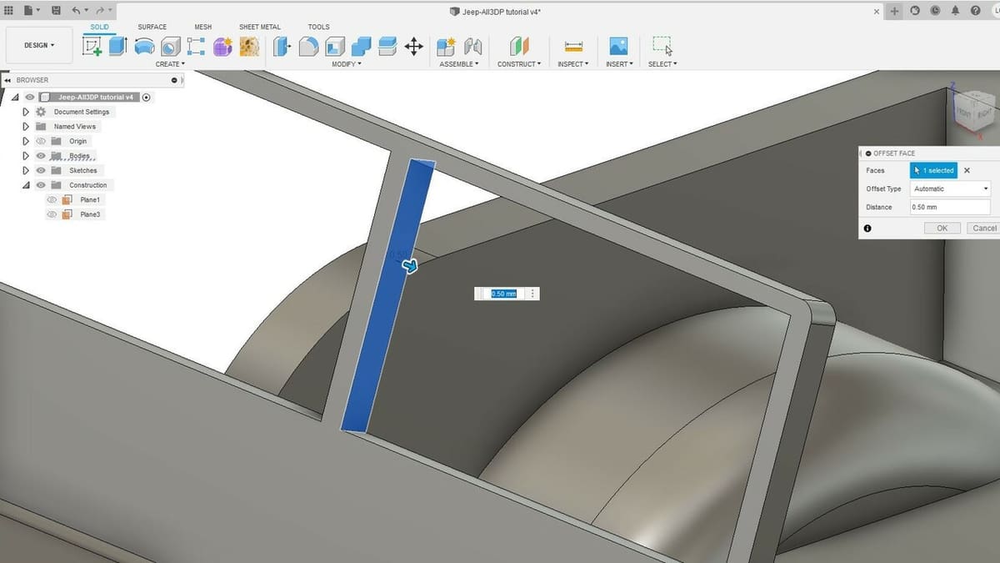Screen dimensions: 1000x563
Task: Select the Create Form tool
Action: [x=222, y=46]
